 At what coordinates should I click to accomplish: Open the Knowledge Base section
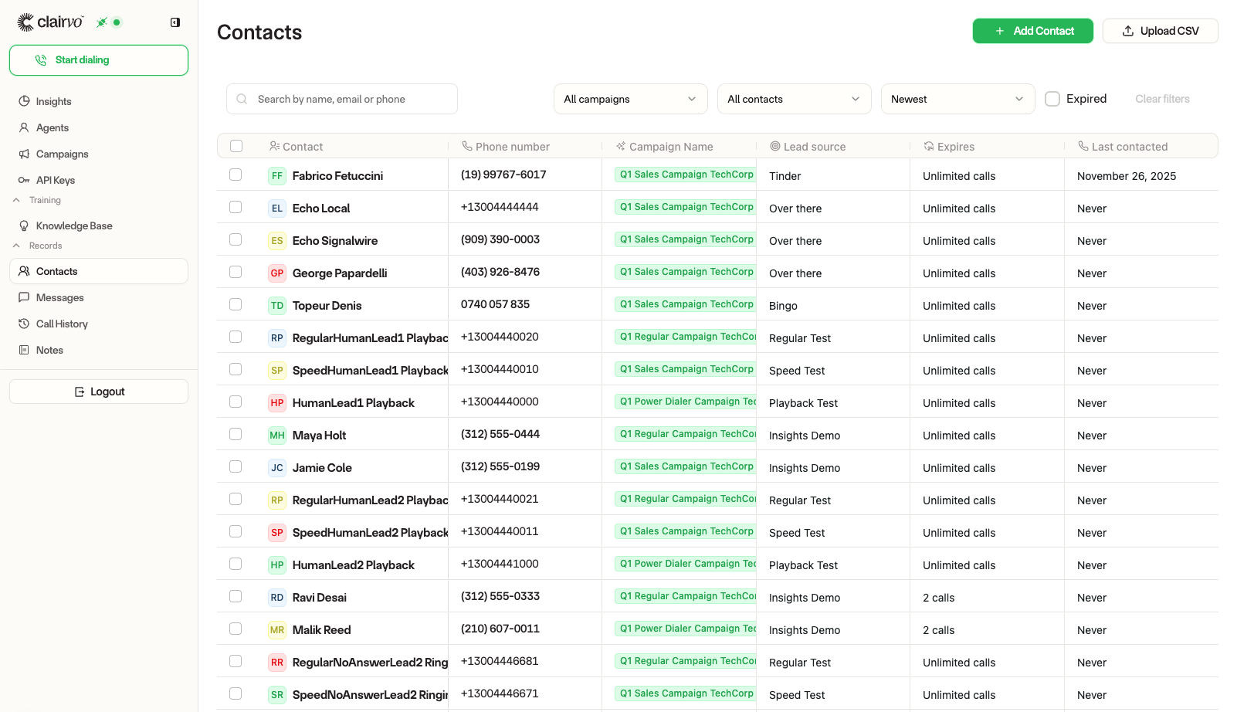click(73, 225)
